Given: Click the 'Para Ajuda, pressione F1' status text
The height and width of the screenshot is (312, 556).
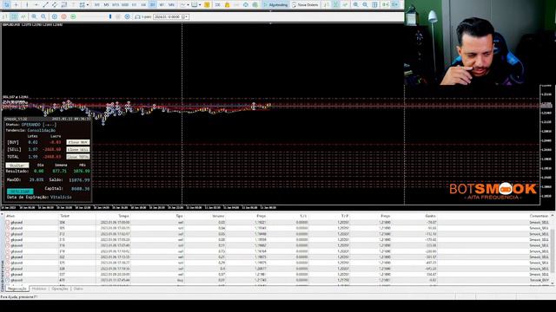Looking at the screenshot, I should 18,296.
